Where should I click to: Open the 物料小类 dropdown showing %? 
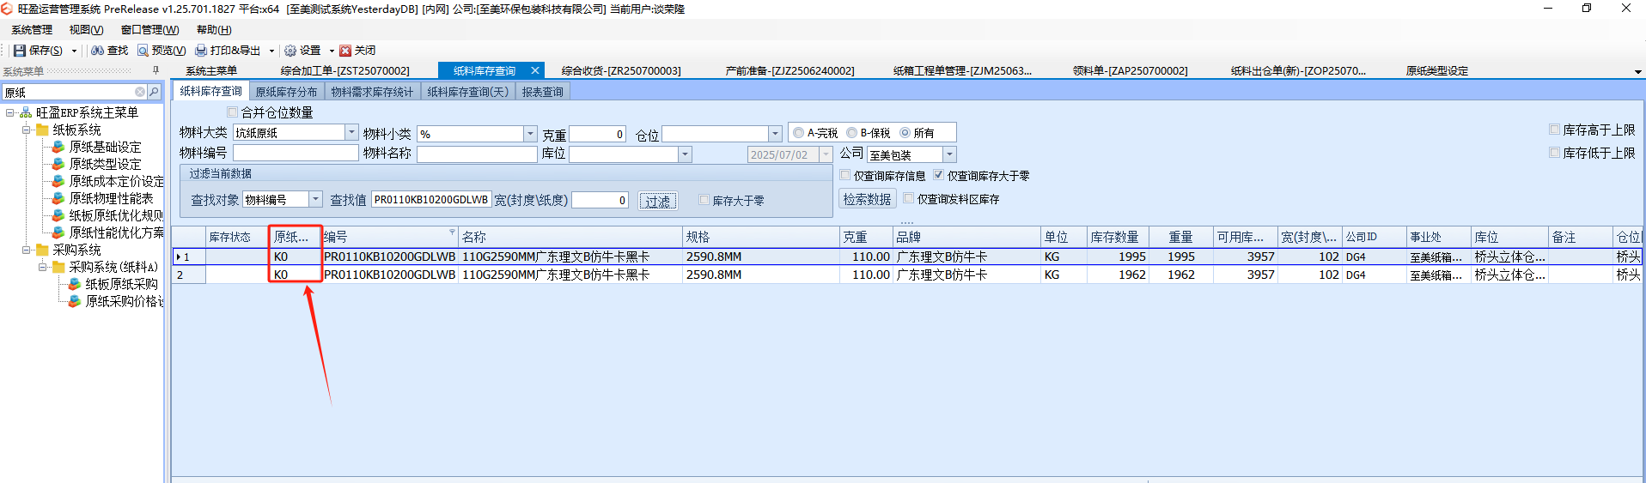[x=530, y=134]
